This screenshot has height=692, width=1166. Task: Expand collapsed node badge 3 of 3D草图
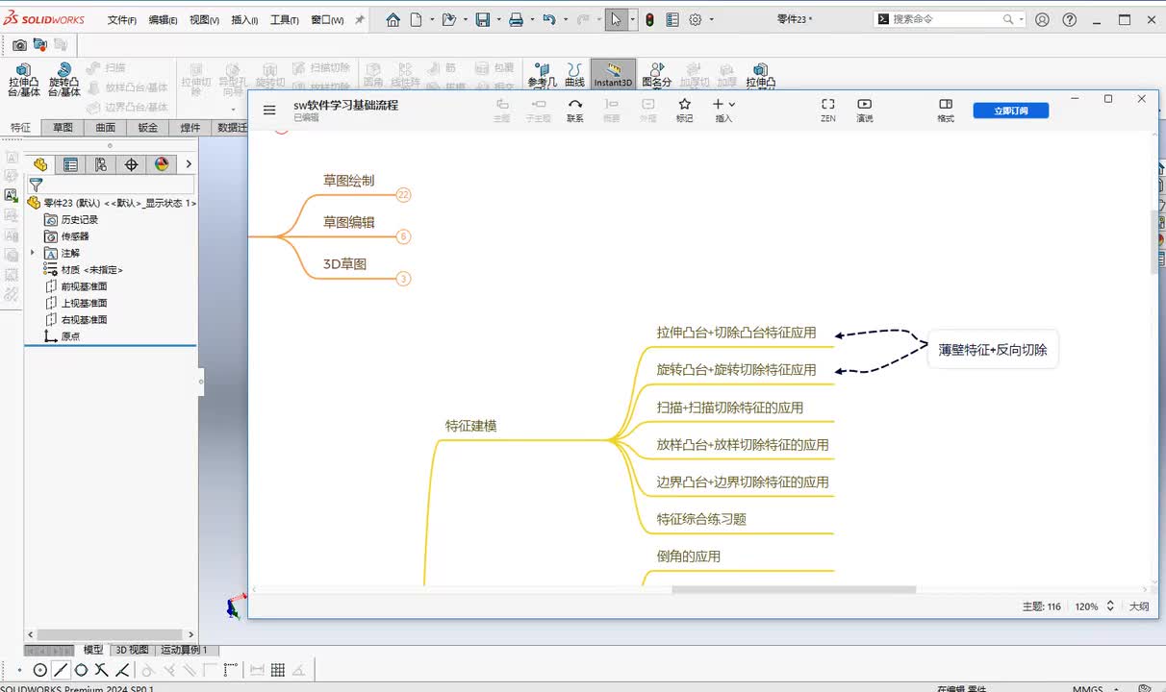(403, 279)
